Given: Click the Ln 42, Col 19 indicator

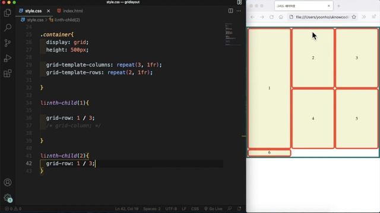Looking at the screenshot, I should (126, 209).
